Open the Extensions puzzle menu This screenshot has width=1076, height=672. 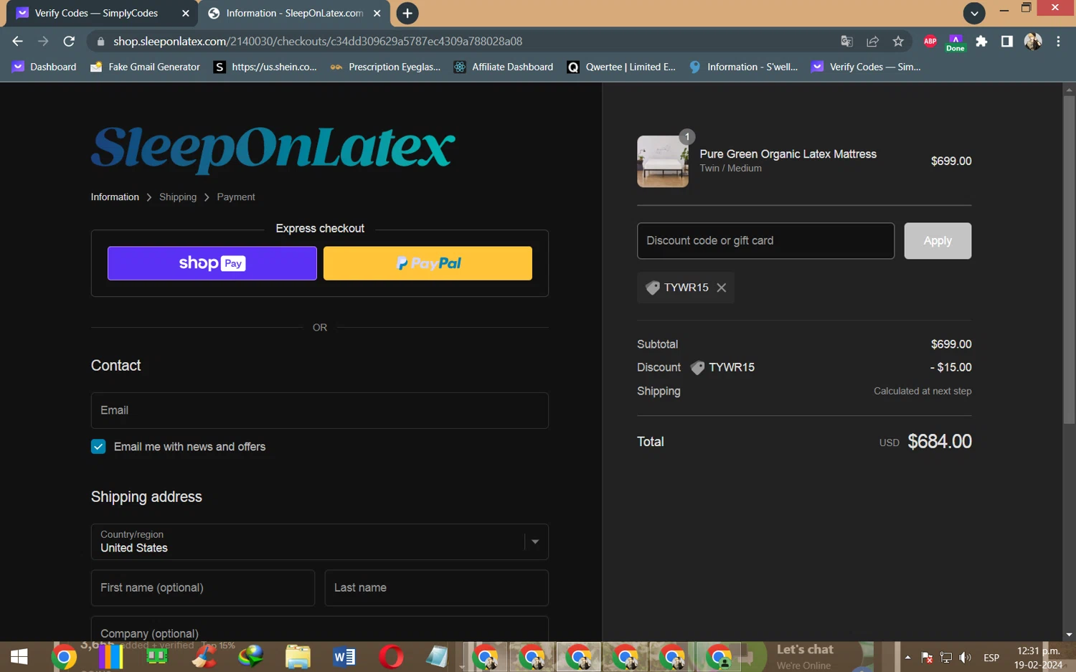point(981,42)
